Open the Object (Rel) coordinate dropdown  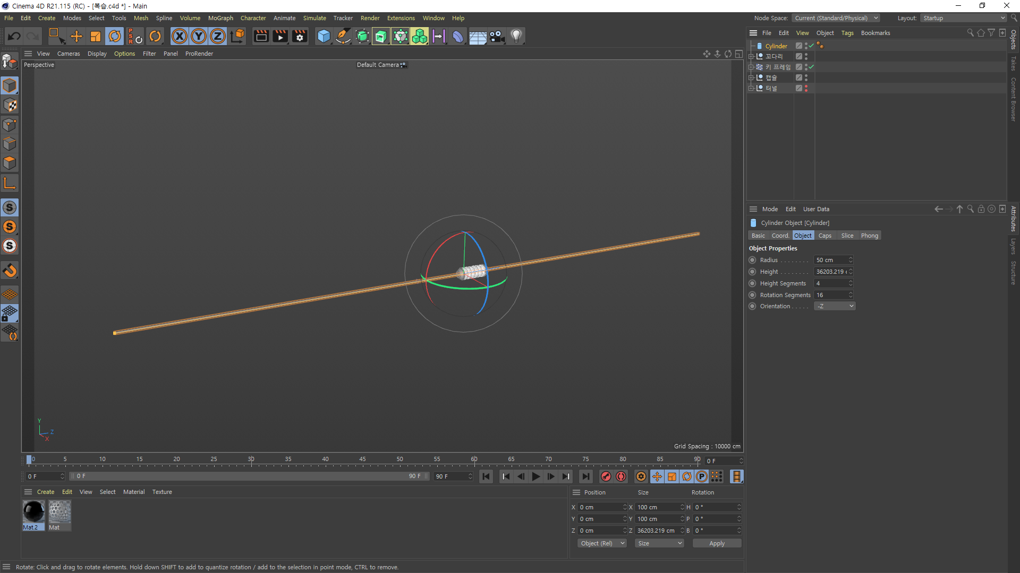click(x=602, y=543)
